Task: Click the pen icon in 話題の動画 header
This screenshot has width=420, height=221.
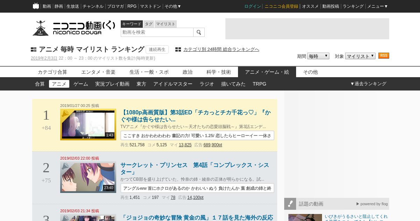Action: tap(290, 204)
